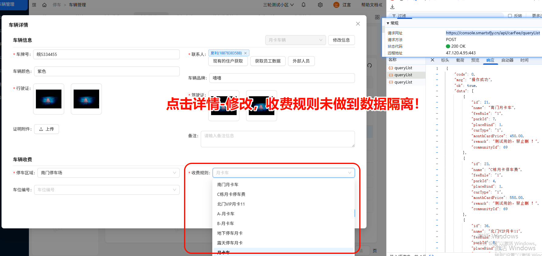Open the 停车区域 dropdown
The image size is (542, 256).
click(x=109, y=173)
